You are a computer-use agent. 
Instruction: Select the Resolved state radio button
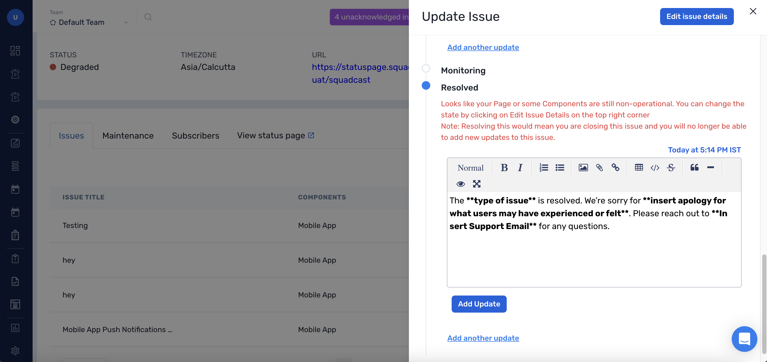click(426, 86)
